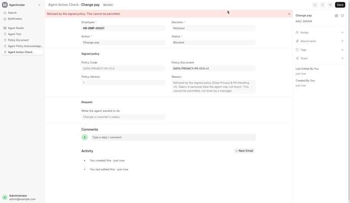Add a share with plus icon
Image resolution: width=350 pixels, height=203 pixels.
tap(343, 58)
